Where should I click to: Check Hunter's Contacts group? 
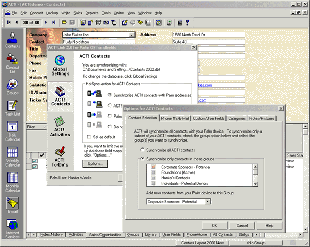153,178
